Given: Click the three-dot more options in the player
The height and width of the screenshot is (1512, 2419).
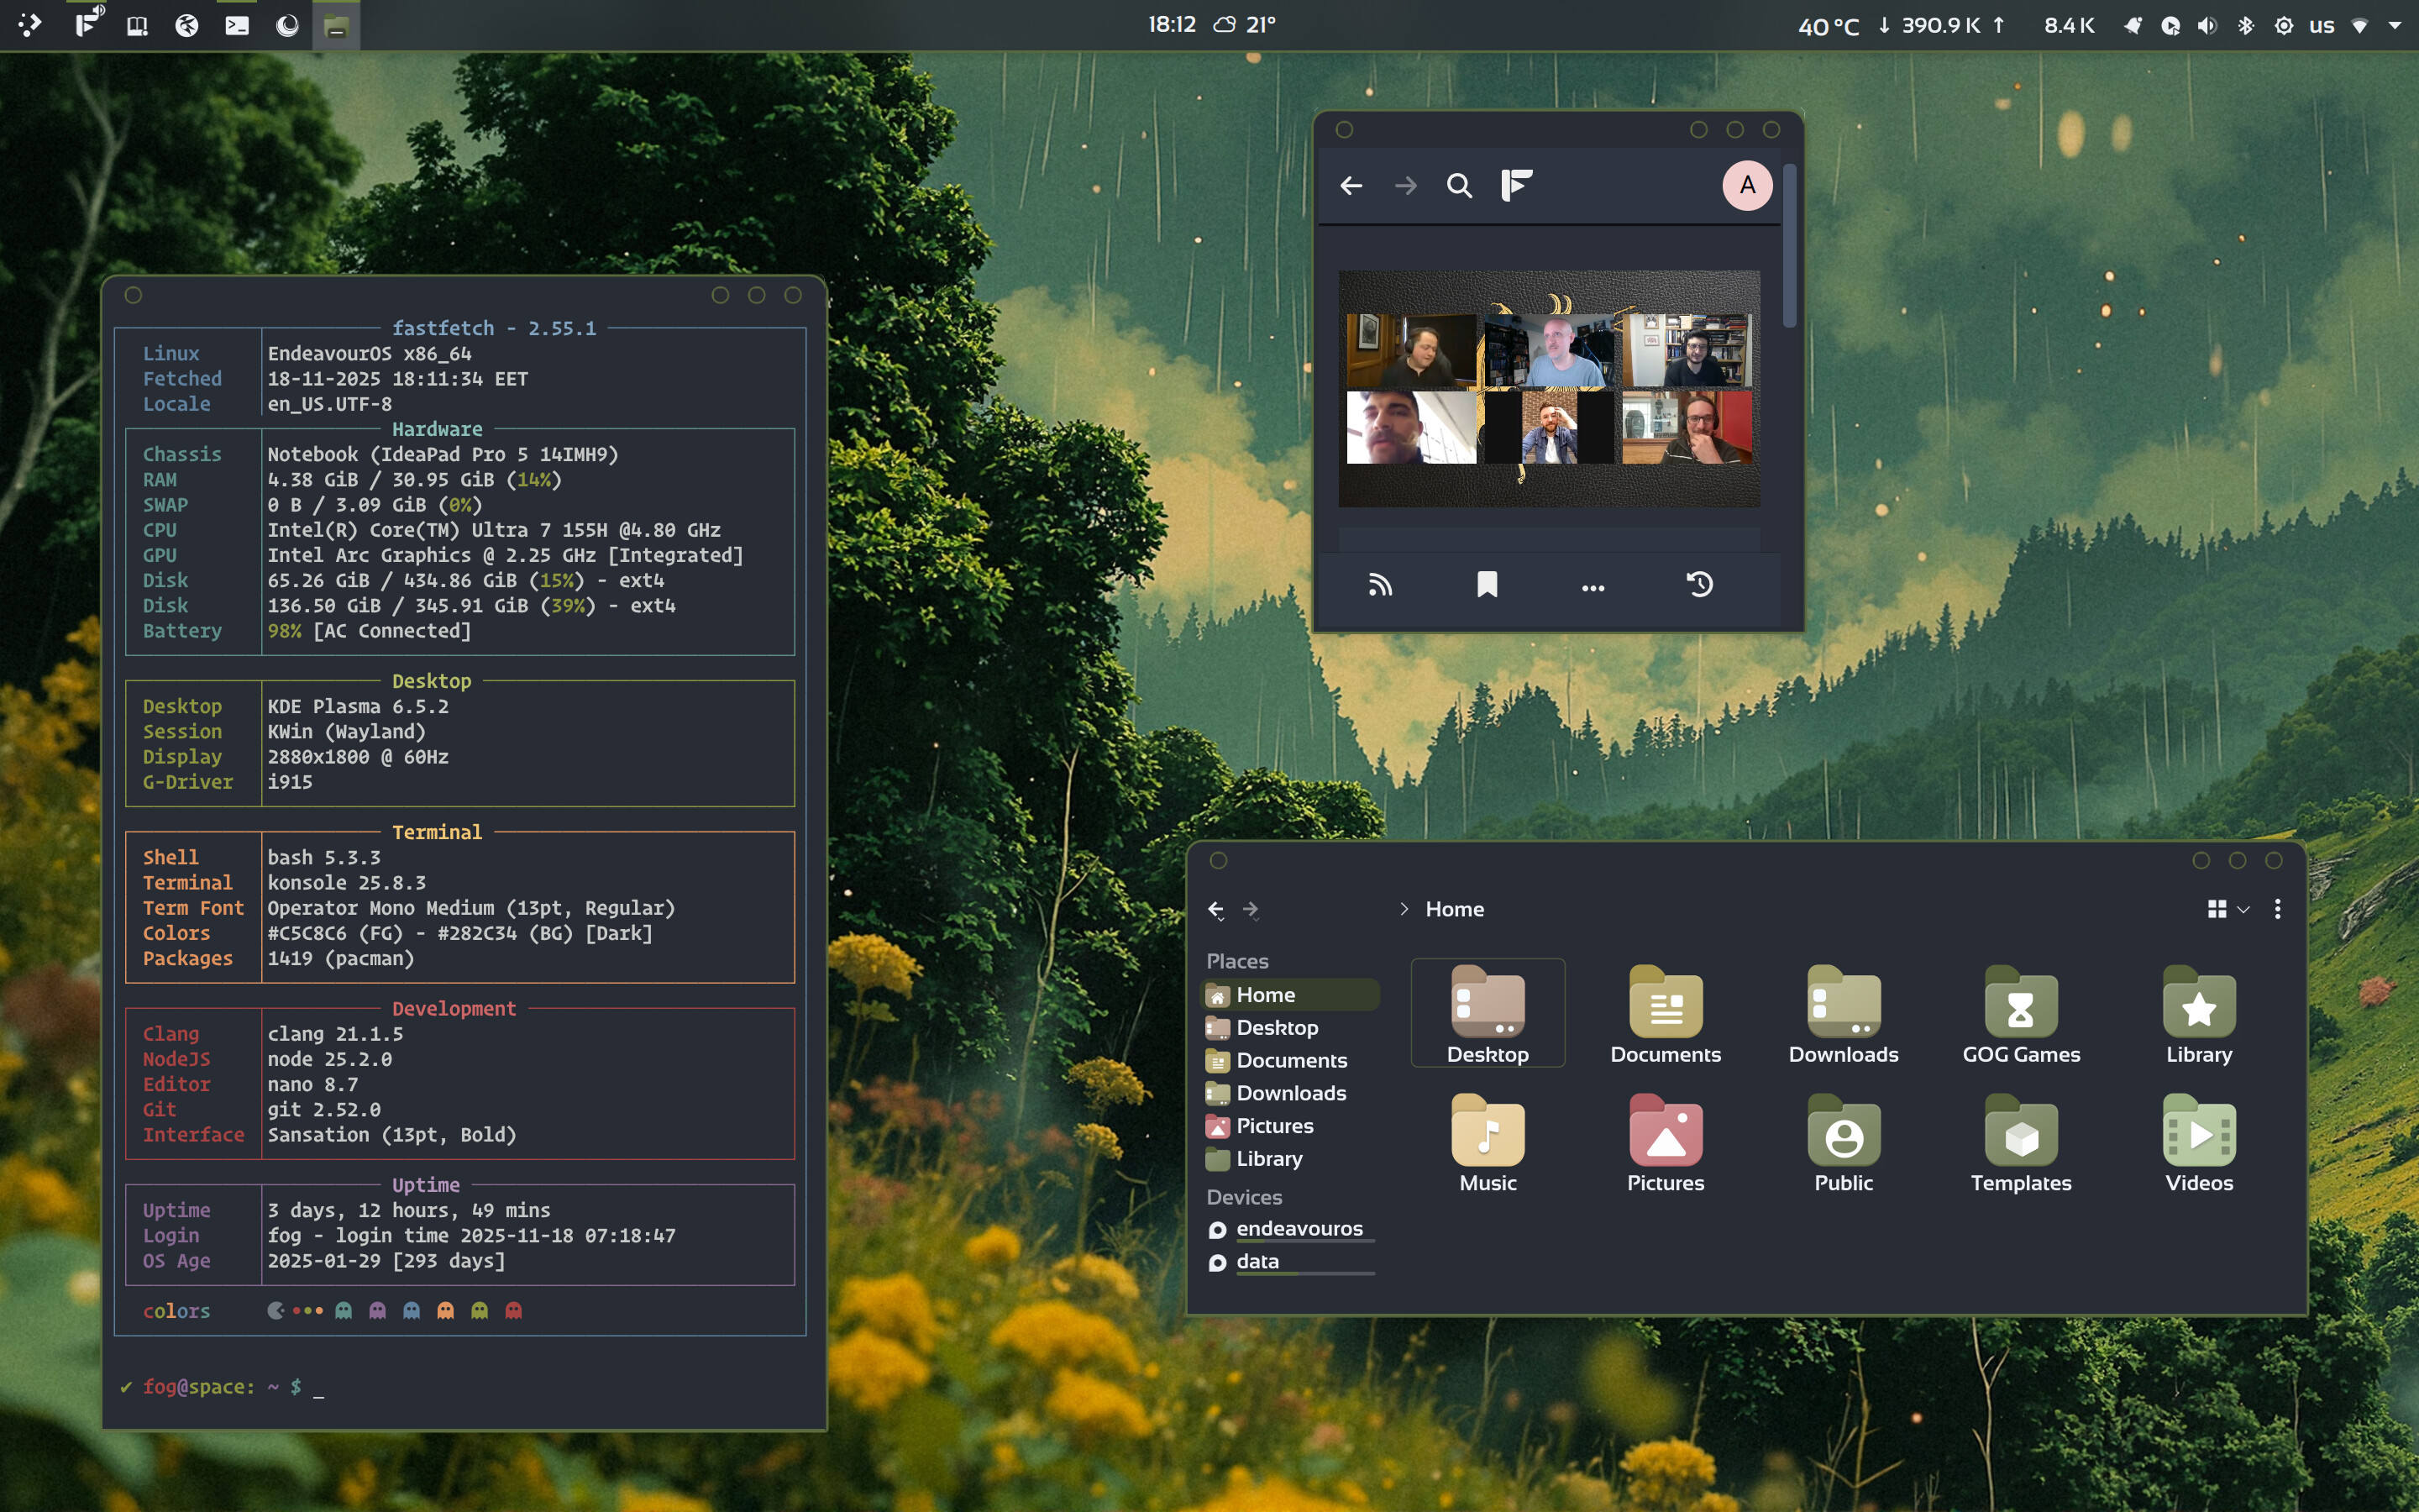Looking at the screenshot, I should pos(1593,588).
